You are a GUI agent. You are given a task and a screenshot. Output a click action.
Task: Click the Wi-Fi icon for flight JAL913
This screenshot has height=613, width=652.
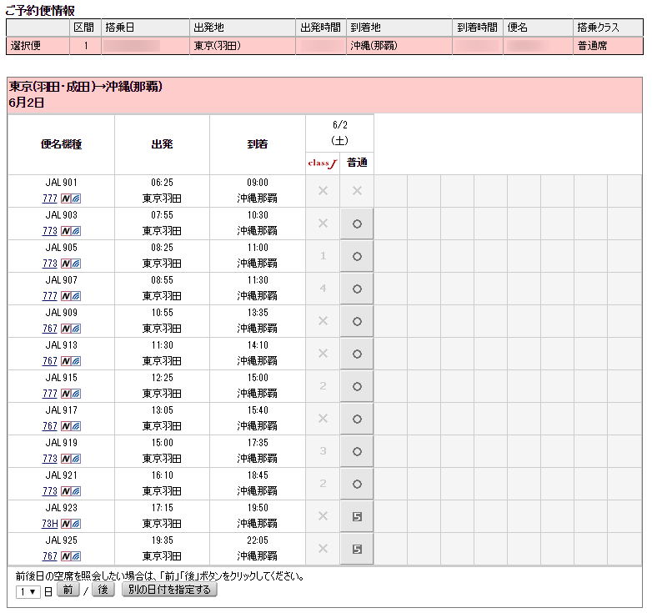point(76,361)
